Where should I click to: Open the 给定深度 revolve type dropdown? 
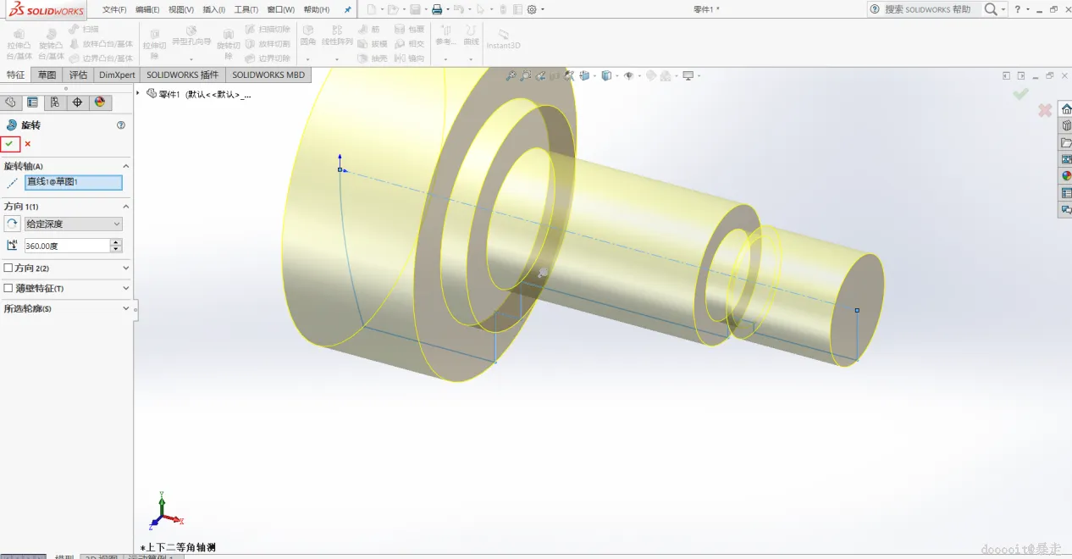tap(74, 224)
